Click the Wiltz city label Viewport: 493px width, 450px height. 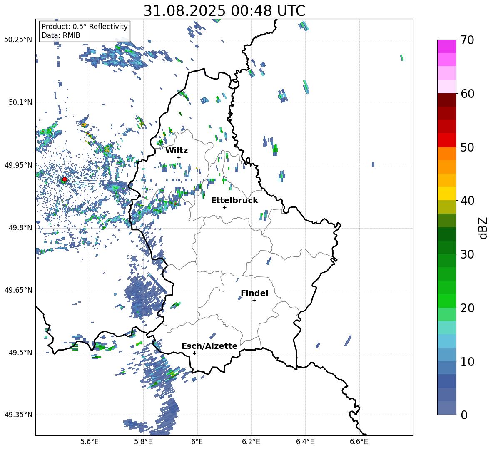[x=177, y=151]
